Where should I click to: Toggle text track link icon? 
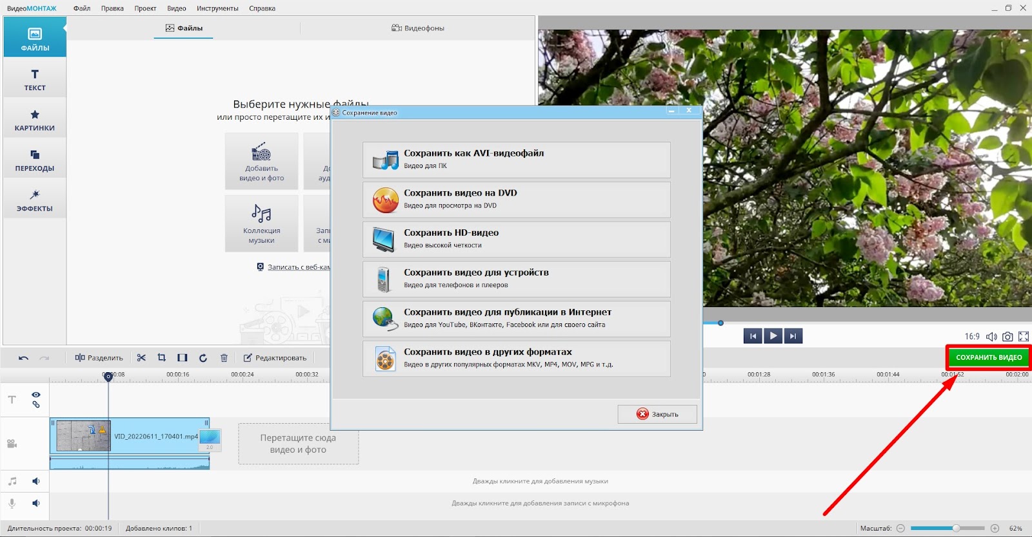click(x=36, y=404)
